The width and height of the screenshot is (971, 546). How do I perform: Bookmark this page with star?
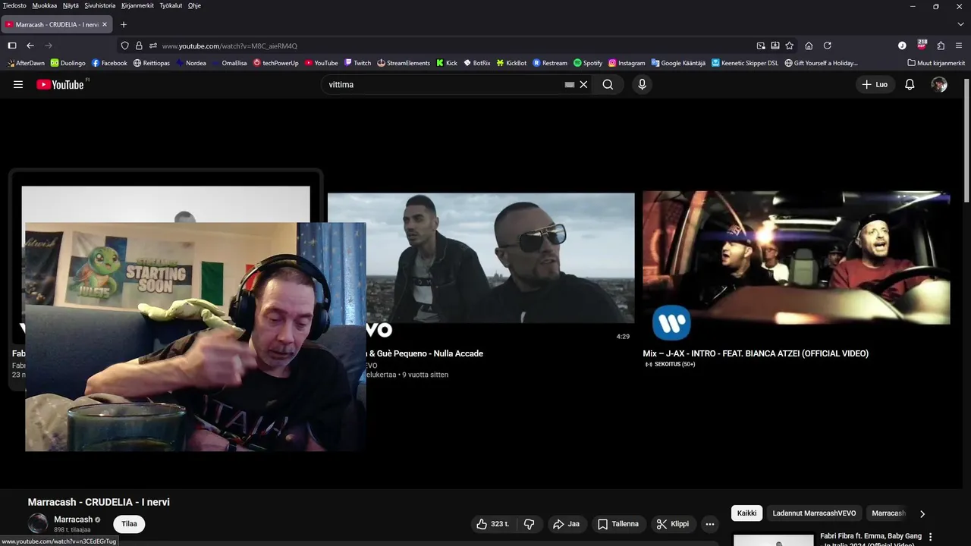tap(790, 45)
